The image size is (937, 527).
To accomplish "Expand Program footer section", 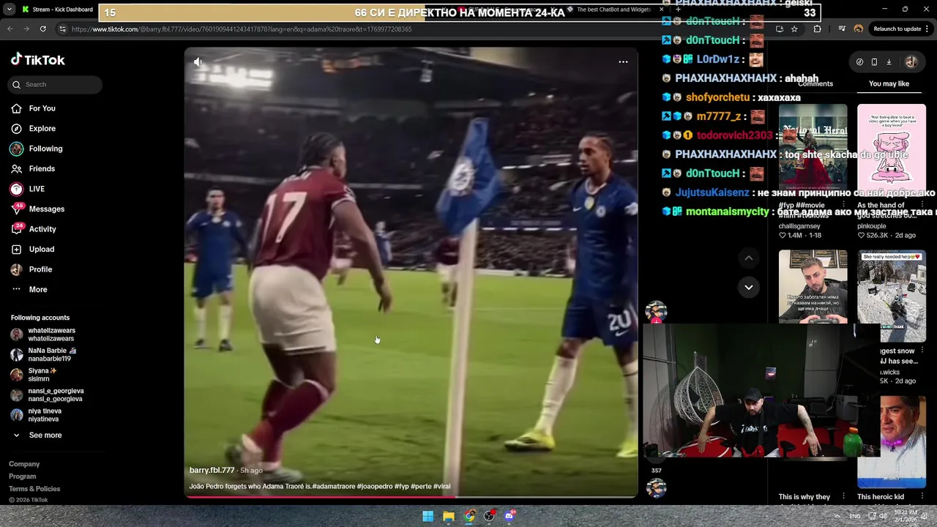I will (x=22, y=476).
